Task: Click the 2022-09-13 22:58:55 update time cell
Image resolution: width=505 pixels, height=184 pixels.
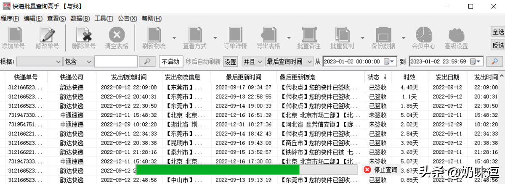Action: click(244, 97)
